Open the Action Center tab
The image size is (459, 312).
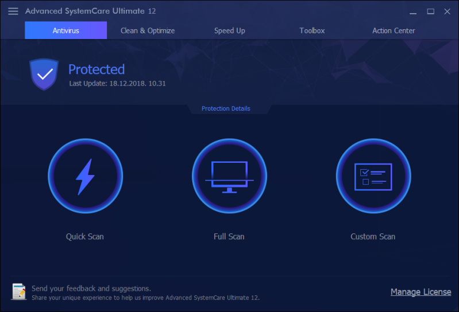(x=394, y=30)
